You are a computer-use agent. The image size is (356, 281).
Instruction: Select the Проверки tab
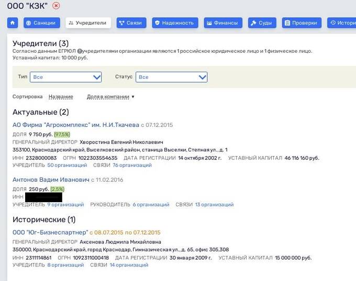(x=301, y=23)
